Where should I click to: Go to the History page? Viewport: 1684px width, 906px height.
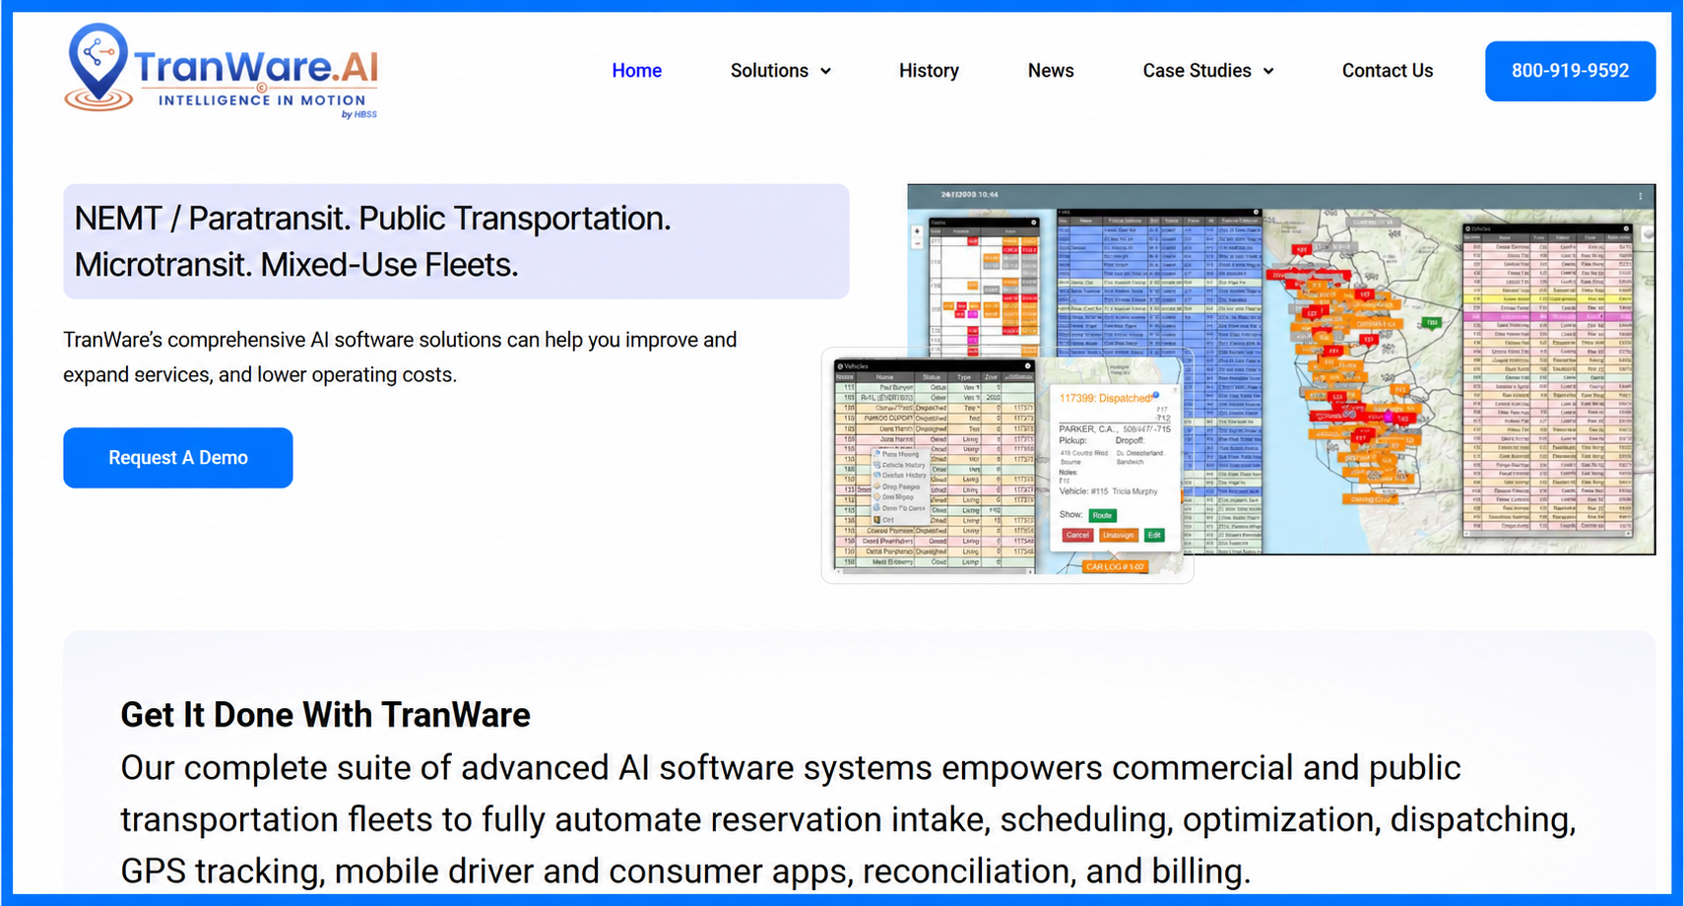(929, 71)
